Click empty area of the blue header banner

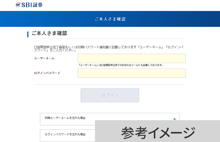click(176, 19)
